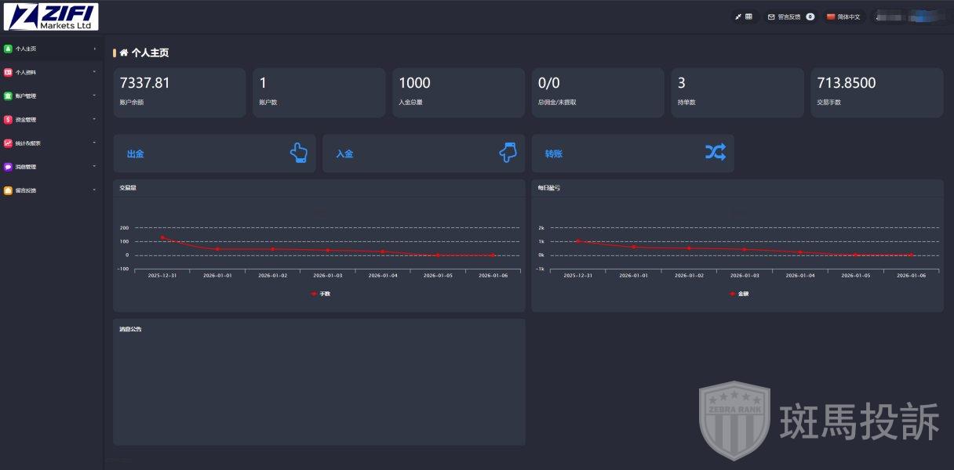This screenshot has height=470, width=954.
Task: Click the 转账 transfer button
Action: [x=632, y=154]
